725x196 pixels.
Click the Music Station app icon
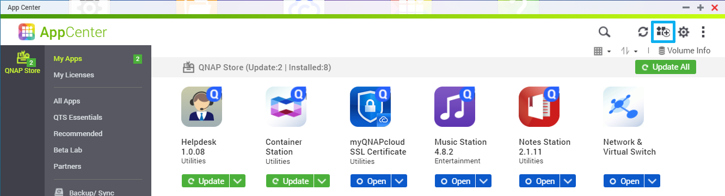(x=454, y=107)
